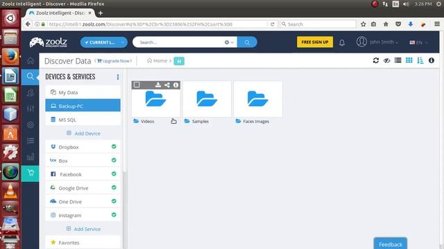444x249 pixels.
Task: Open the reports chart sidebar icon
Action: (31, 157)
